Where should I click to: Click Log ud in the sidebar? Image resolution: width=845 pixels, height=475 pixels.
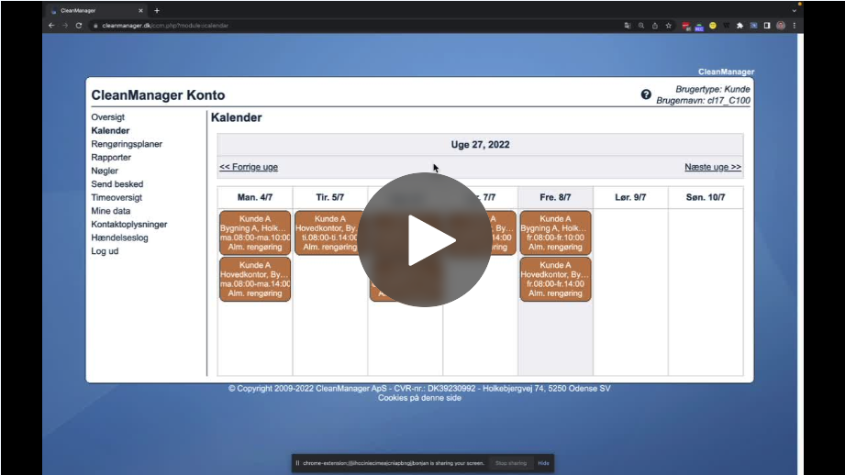(x=105, y=251)
